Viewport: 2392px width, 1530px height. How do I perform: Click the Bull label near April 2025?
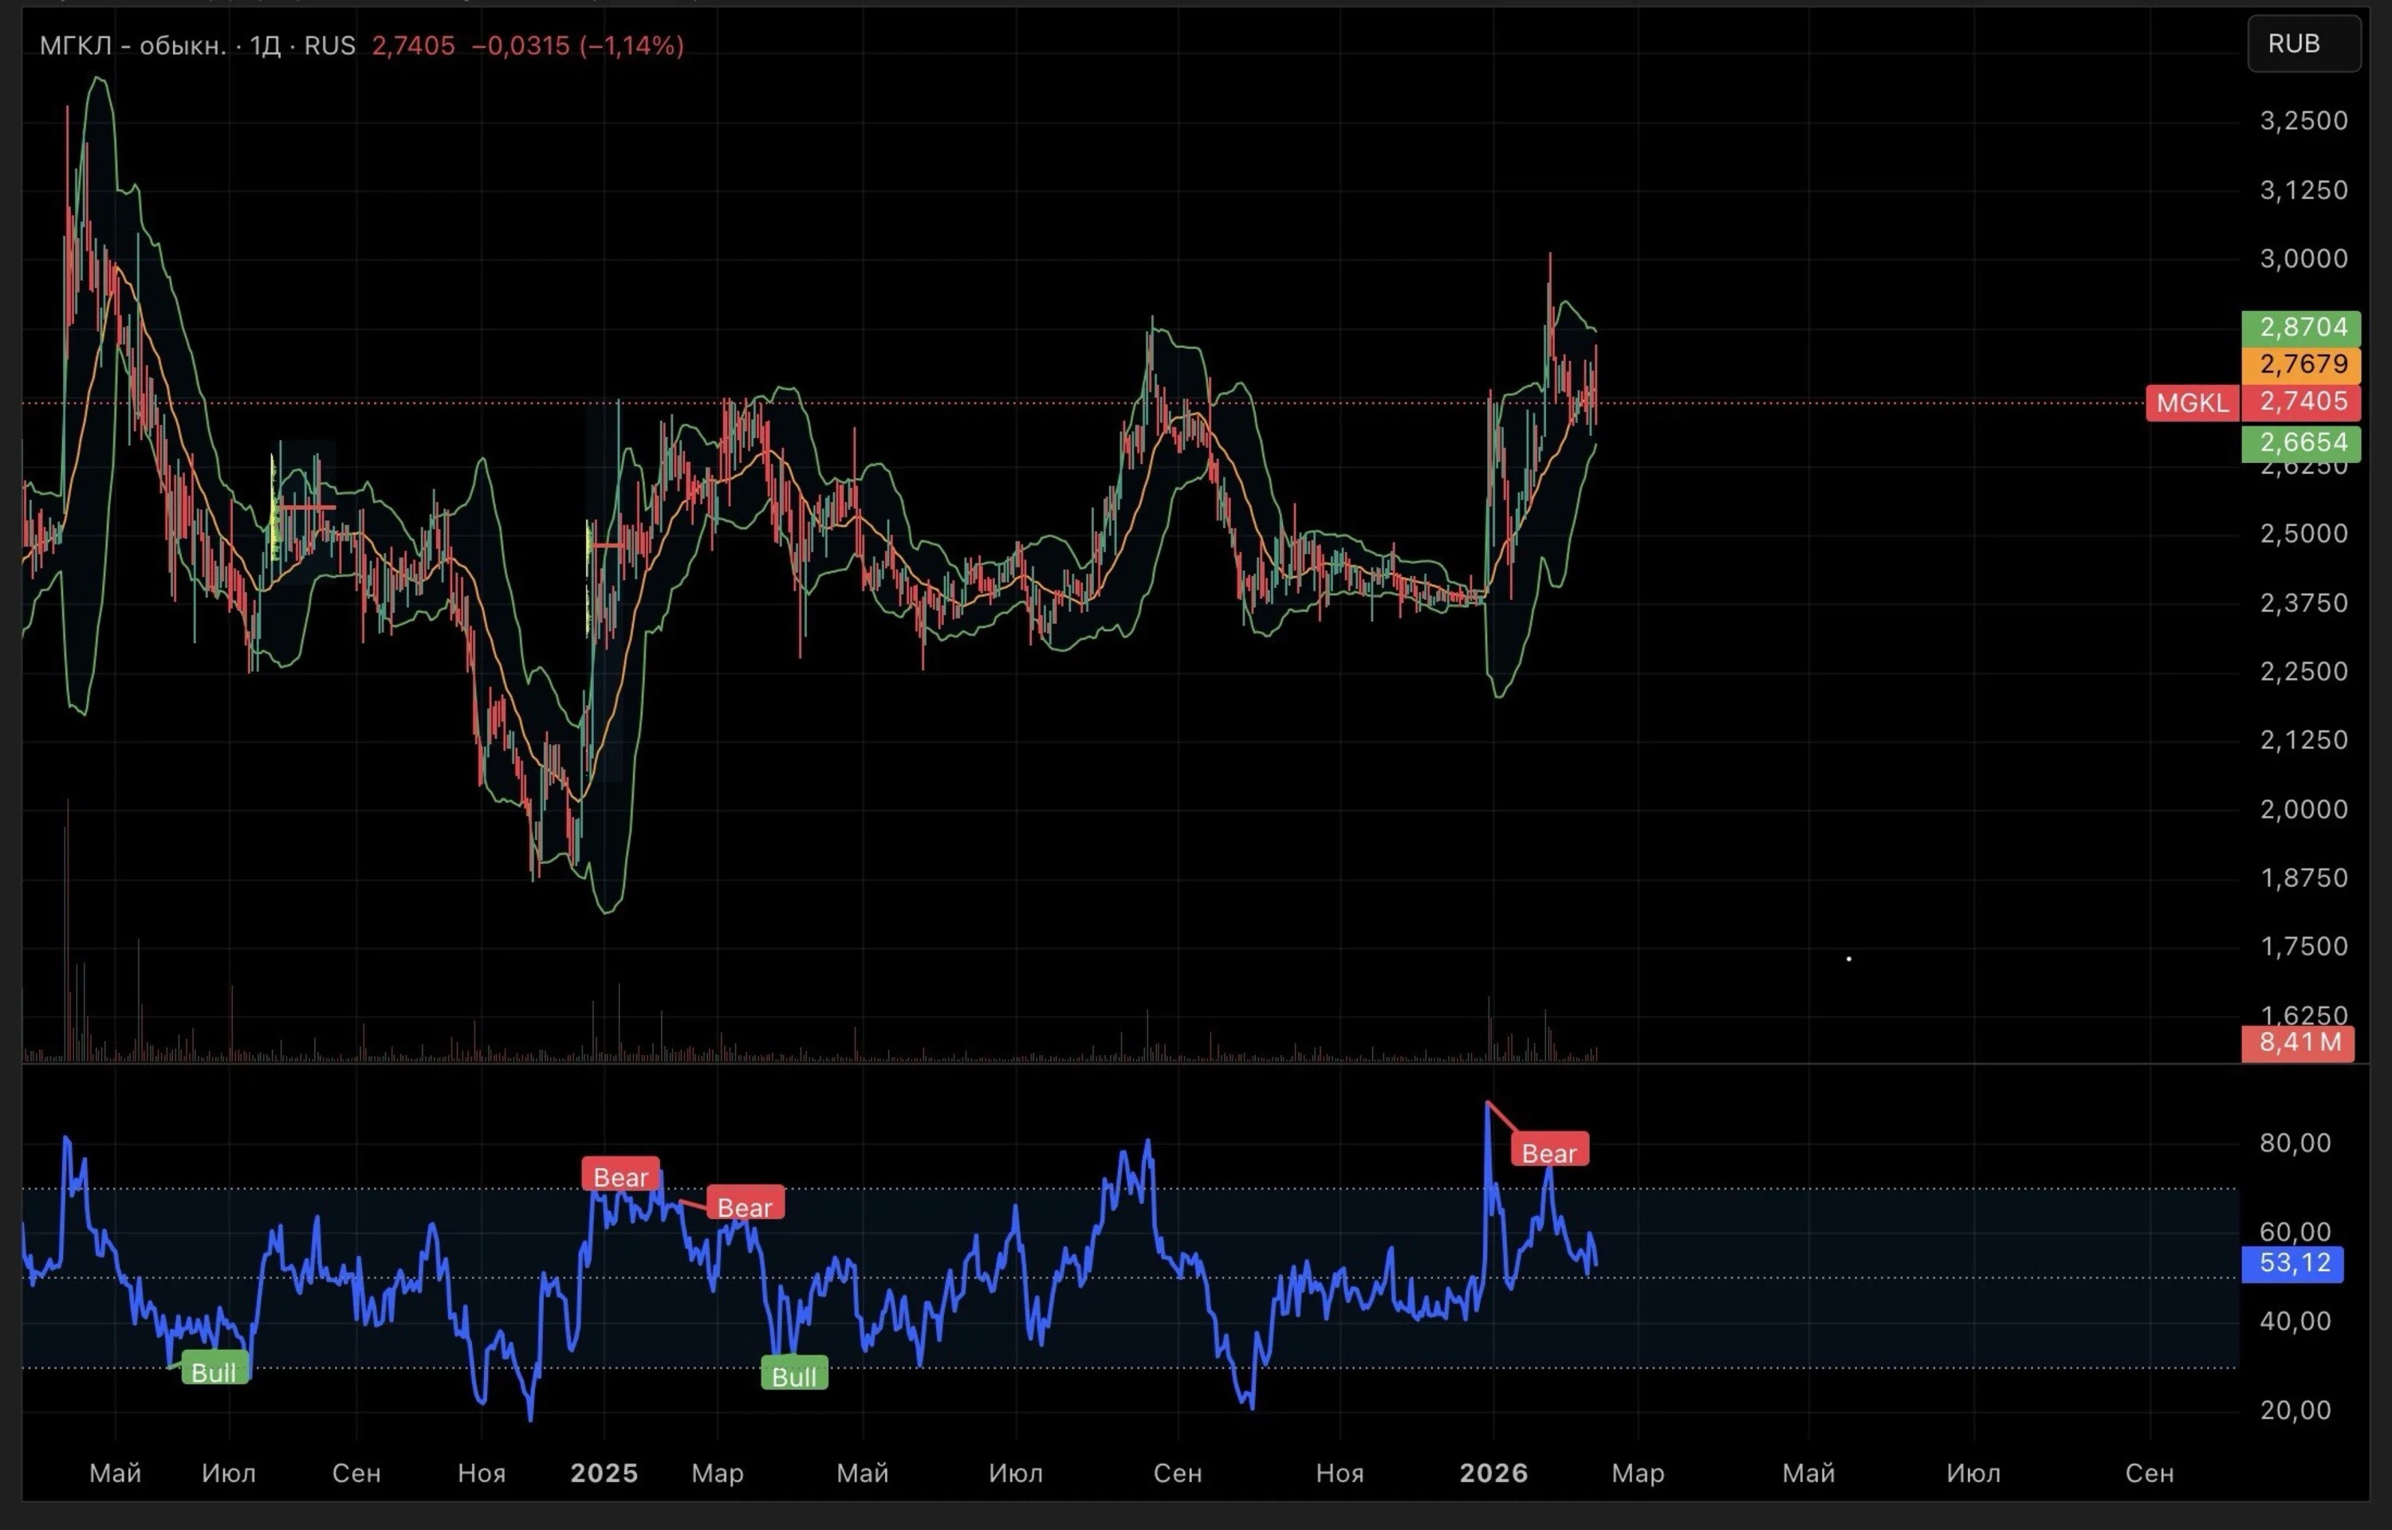(x=794, y=1375)
